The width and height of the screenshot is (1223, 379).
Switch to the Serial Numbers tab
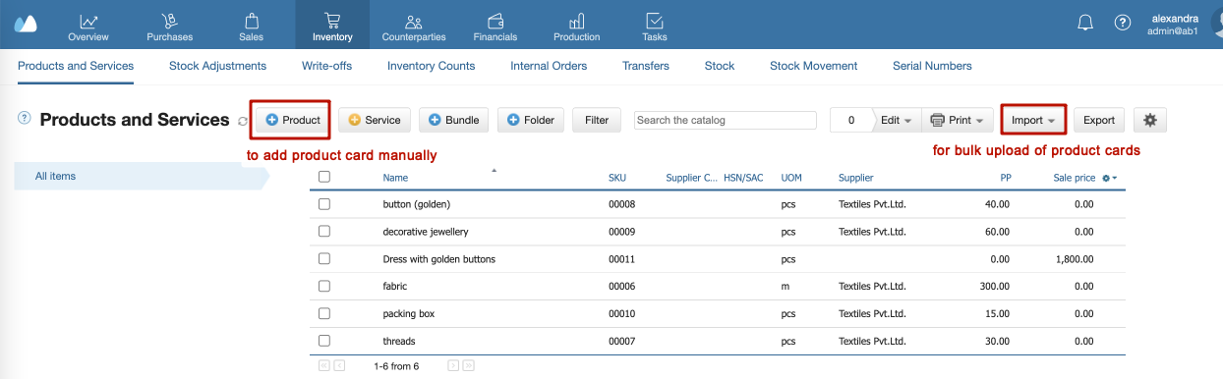(932, 66)
